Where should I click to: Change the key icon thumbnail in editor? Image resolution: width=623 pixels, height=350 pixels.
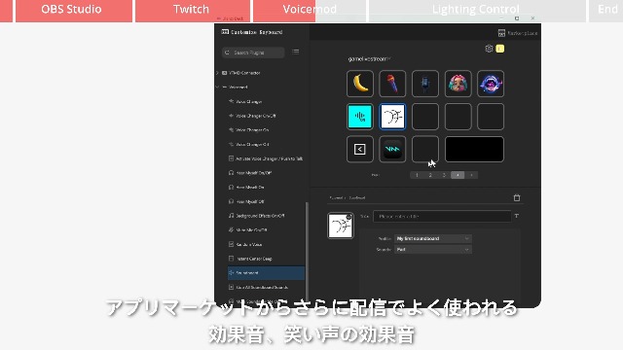pyautogui.click(x=340, y=226)
